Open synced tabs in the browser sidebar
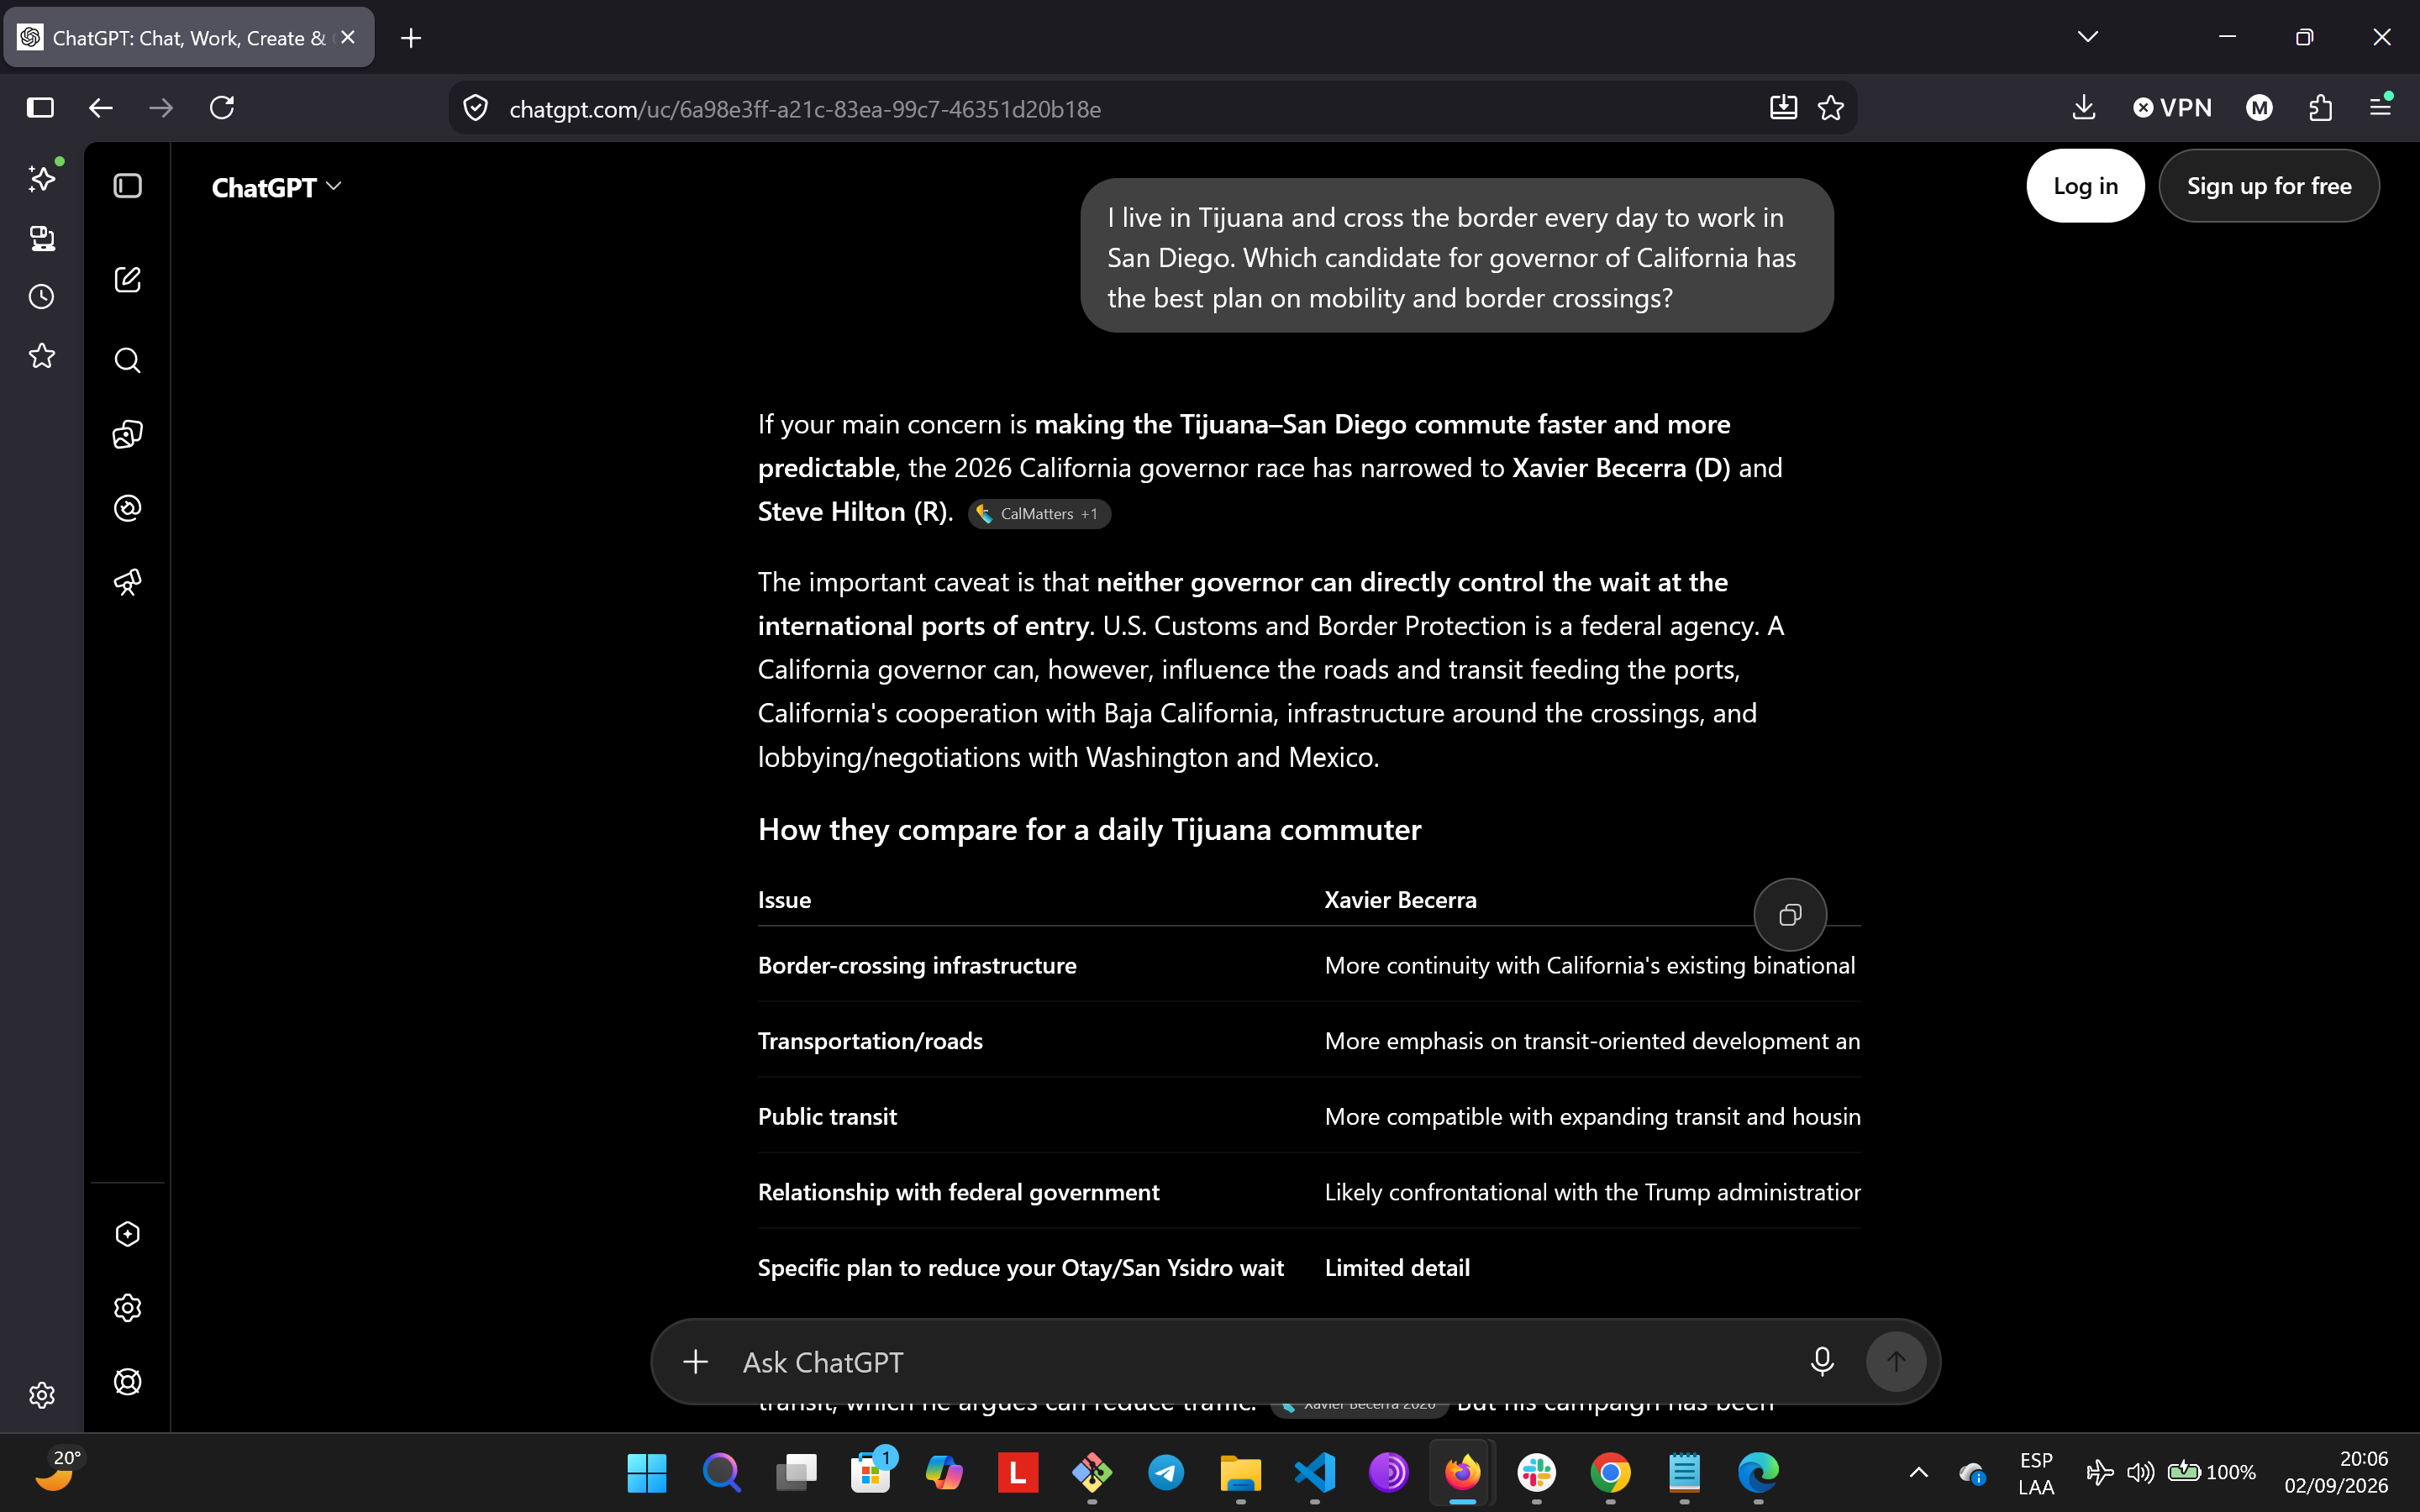This screenshot has width=2420, height=1512. click(x=42, y=238)
